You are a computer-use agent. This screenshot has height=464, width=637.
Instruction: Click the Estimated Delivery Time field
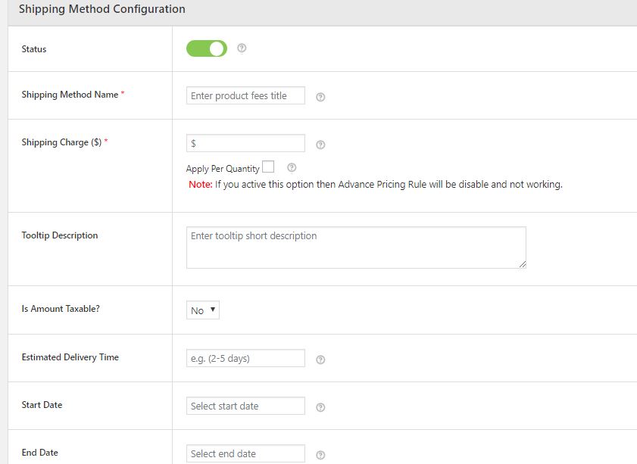[x=245, y=358]
